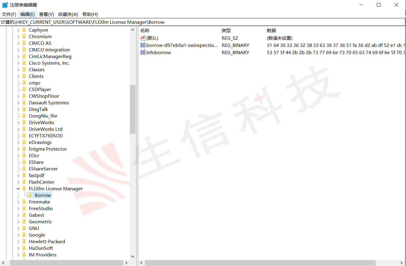Click tree pane vertical scrollbar thumb

[x=133, y=109]
